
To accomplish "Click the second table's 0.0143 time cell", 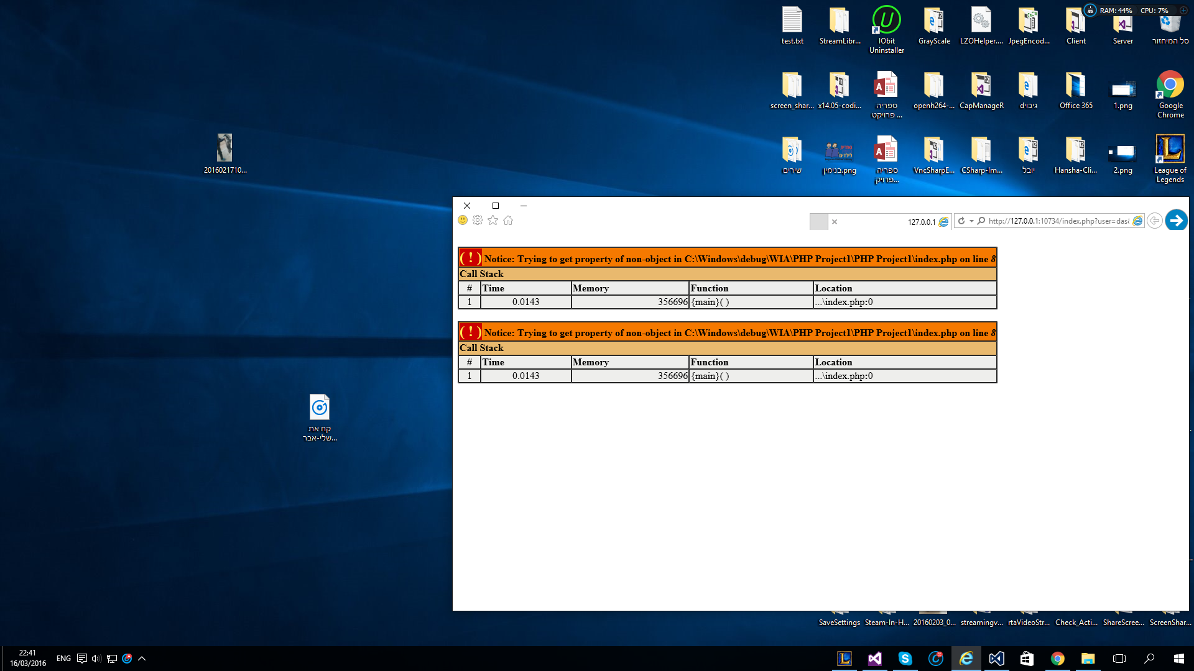I will pos(525,376).
